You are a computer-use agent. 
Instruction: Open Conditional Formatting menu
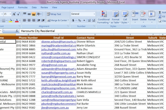point(104,17)
